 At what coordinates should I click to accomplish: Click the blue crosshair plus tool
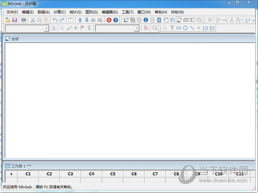tap(76, 28)
